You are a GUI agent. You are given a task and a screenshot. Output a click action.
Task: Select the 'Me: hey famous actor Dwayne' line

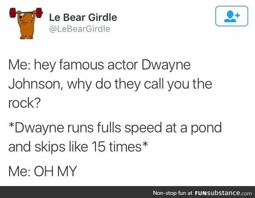[99, 65]
